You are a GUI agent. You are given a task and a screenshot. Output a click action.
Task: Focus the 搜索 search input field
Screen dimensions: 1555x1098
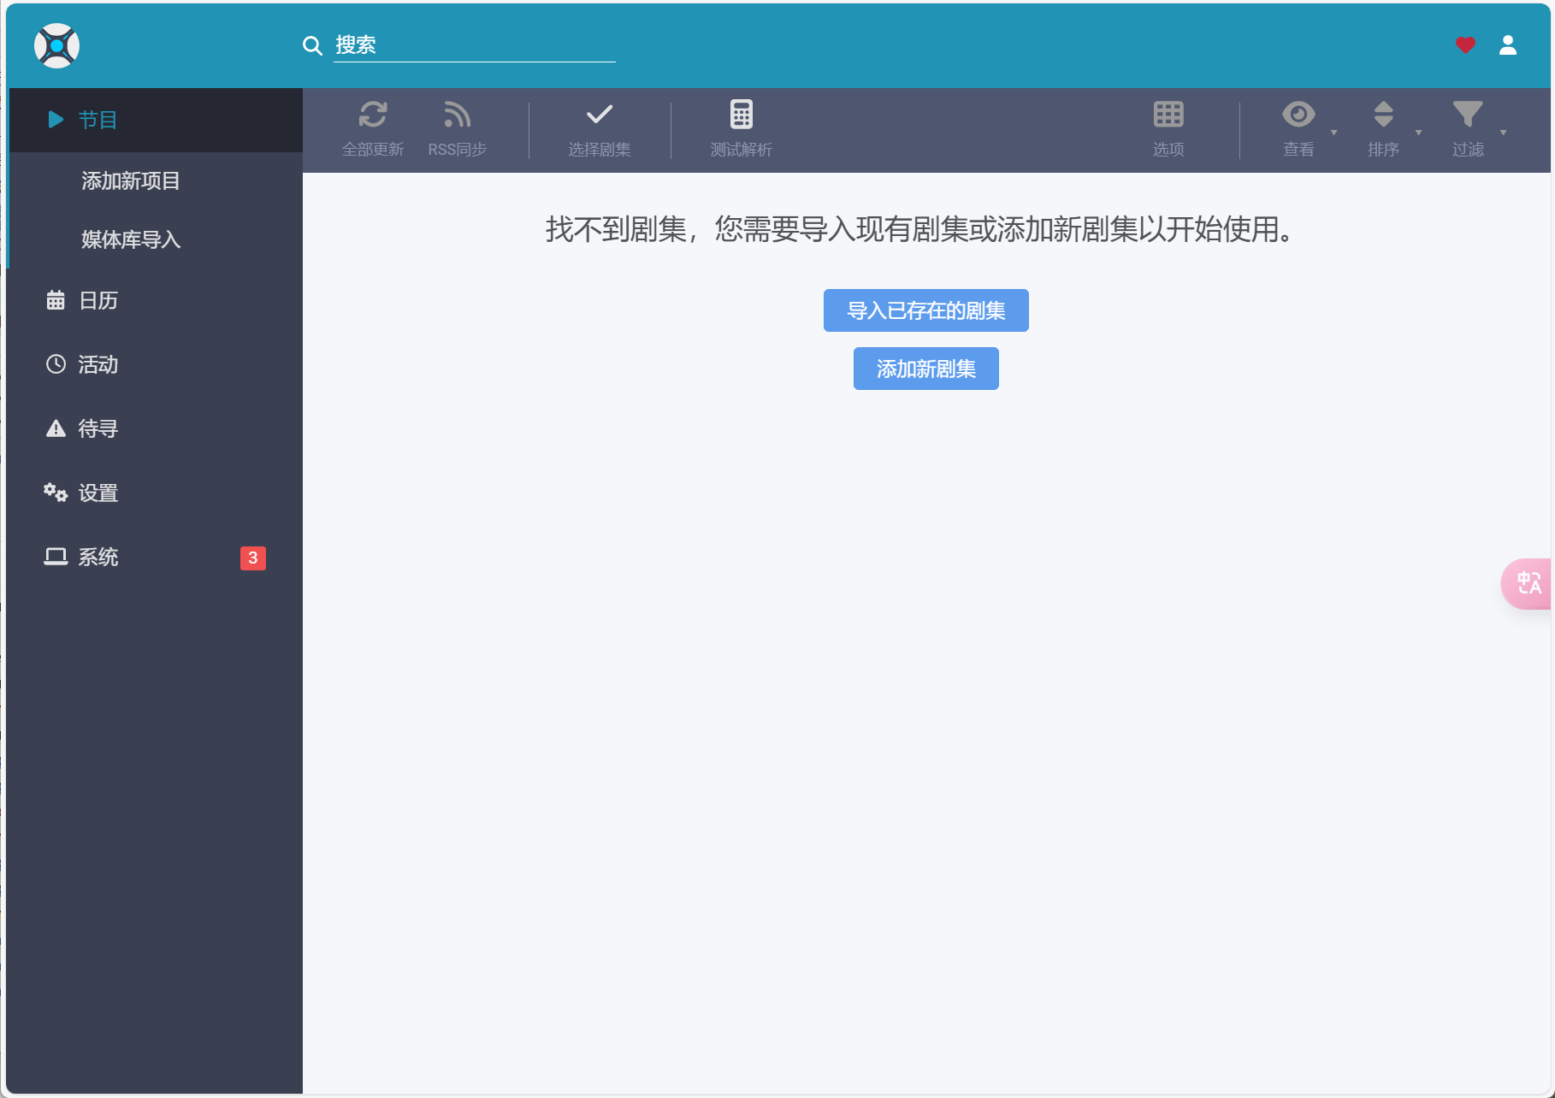click(x=474, y=45)
